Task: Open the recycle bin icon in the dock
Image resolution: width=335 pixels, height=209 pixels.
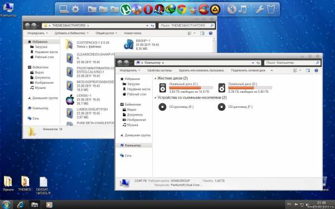Action: pyautogui.click(x=271, y=9)
